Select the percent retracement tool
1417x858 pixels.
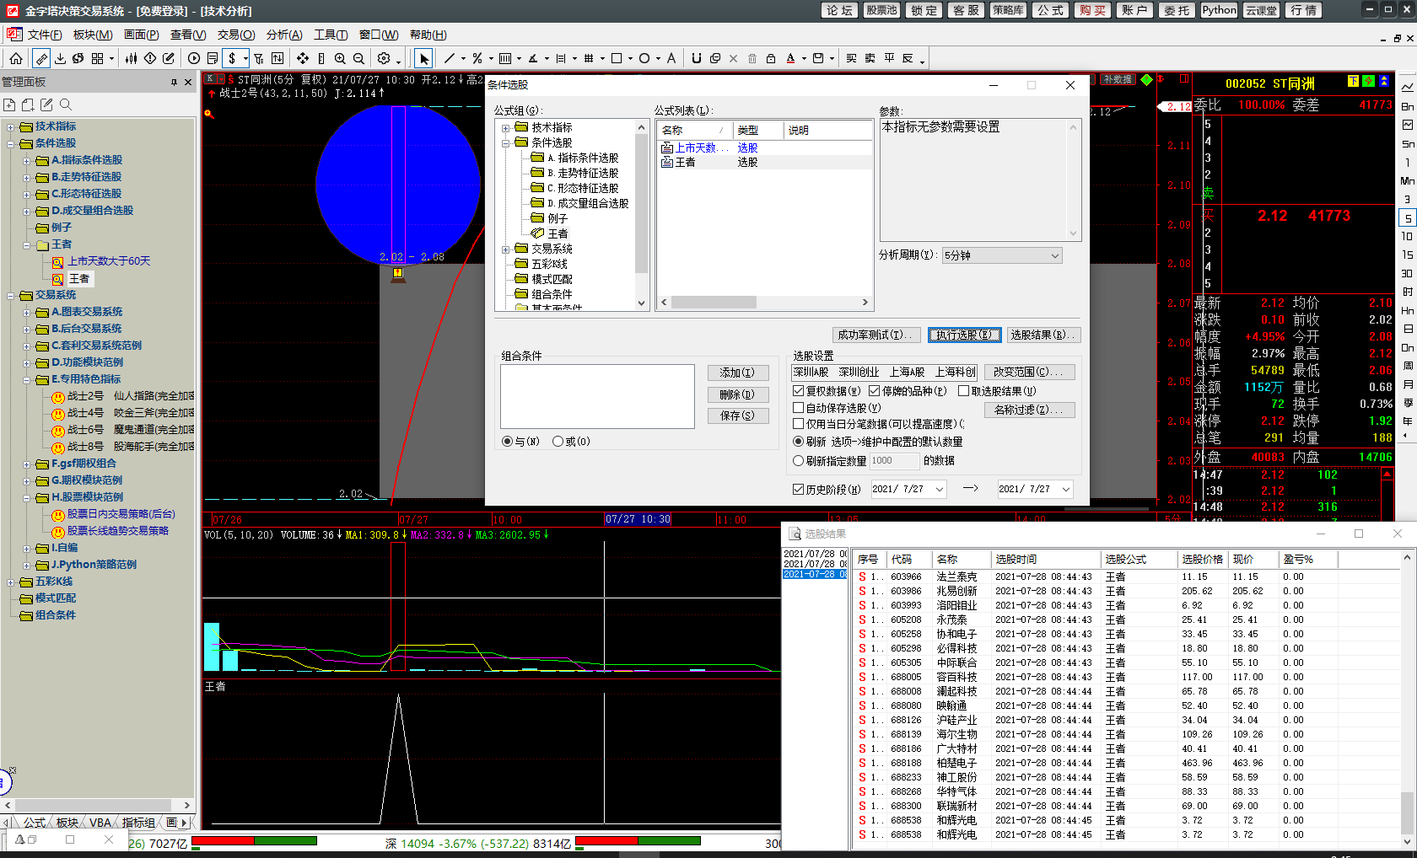click(x=477, y=58)
